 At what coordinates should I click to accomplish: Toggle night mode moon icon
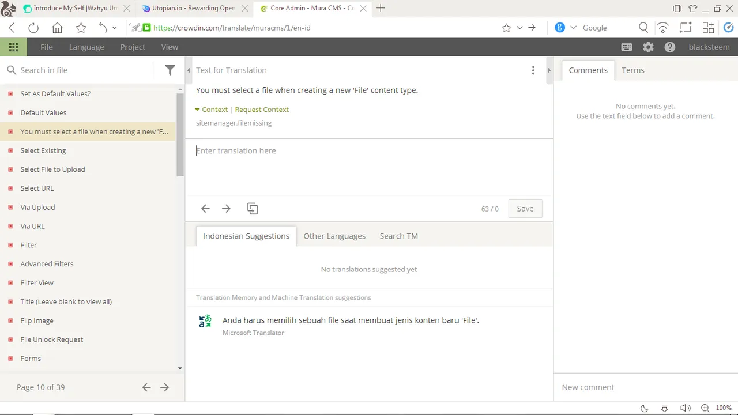tap(645, 408)
